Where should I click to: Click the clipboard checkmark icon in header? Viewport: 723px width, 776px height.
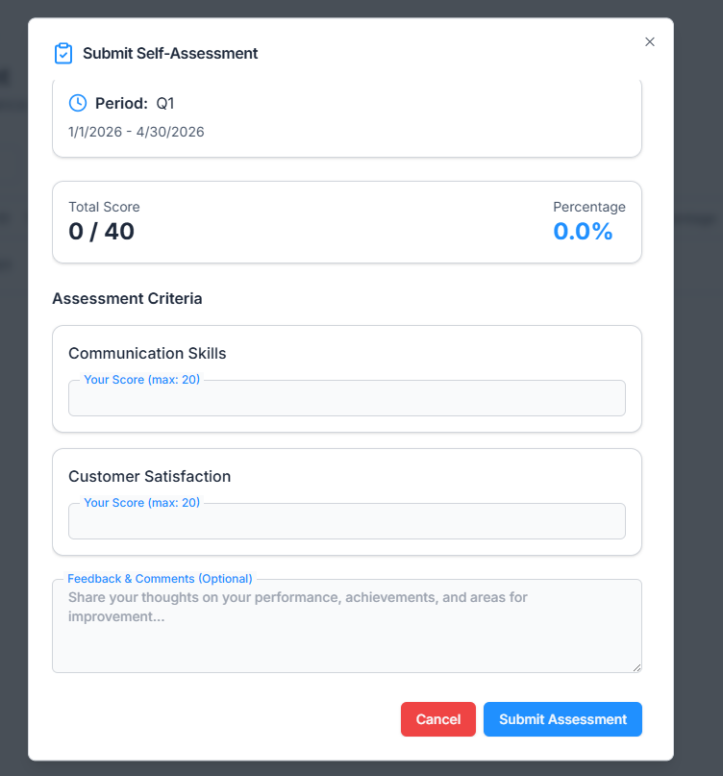63,54
